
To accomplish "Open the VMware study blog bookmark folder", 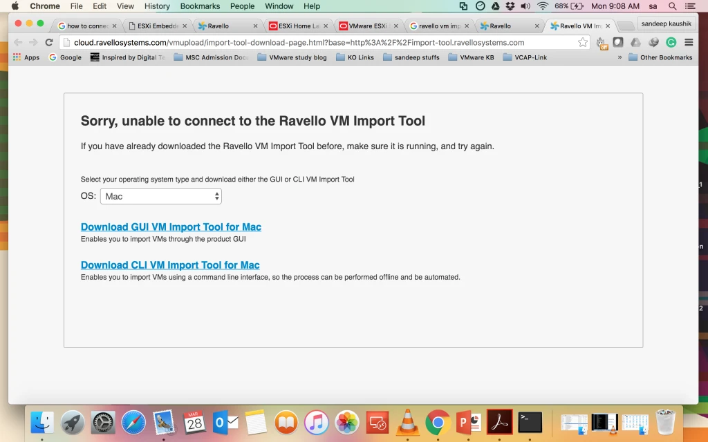I will tap(292, 57).
